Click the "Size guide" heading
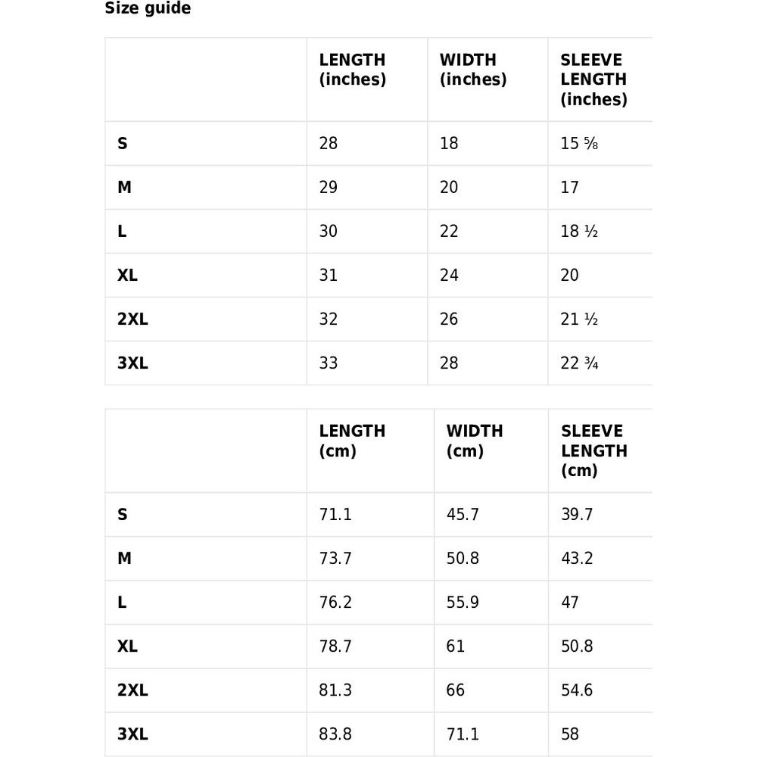This screenshot has height=757, width=757. (148, 8)
